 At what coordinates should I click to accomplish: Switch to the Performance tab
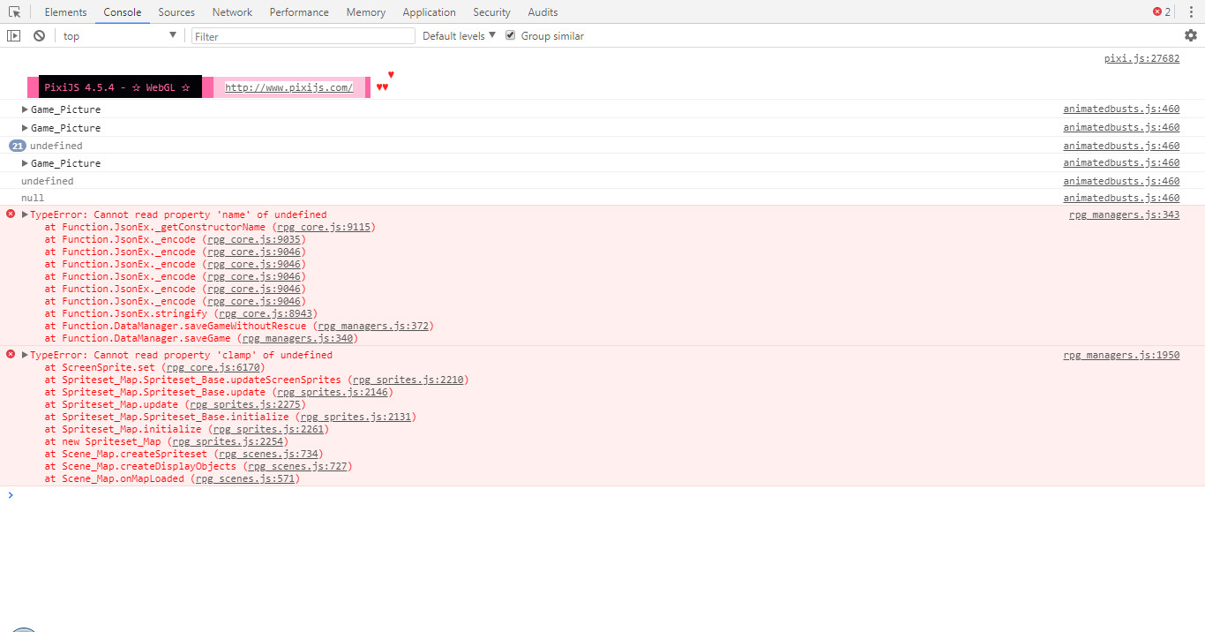point(299,12)
